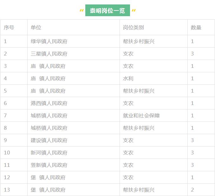Click the 新河镇人民政府 cell
The image size is (215, 196).
(x=49, y=153)
